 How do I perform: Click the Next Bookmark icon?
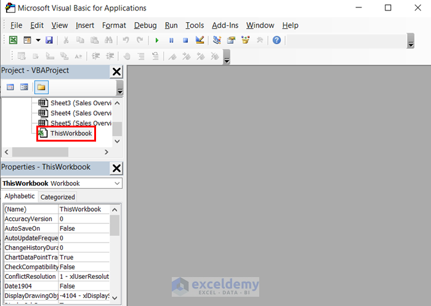coord(187,57)
